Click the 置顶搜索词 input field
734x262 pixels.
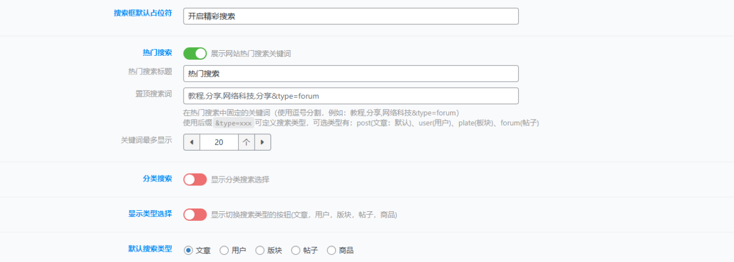pos(351,96)
